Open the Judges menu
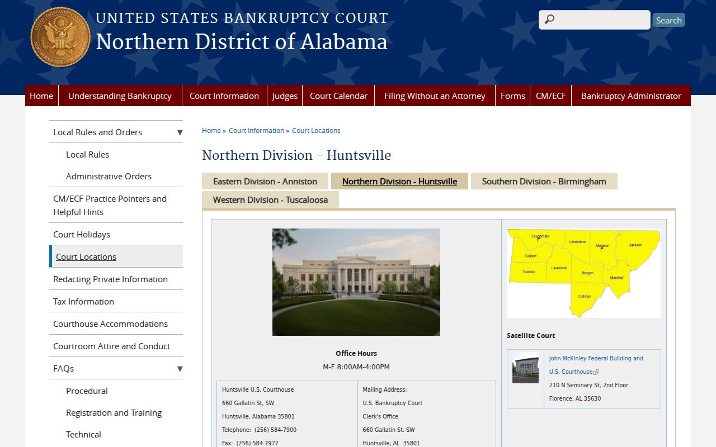 [285, 96]
